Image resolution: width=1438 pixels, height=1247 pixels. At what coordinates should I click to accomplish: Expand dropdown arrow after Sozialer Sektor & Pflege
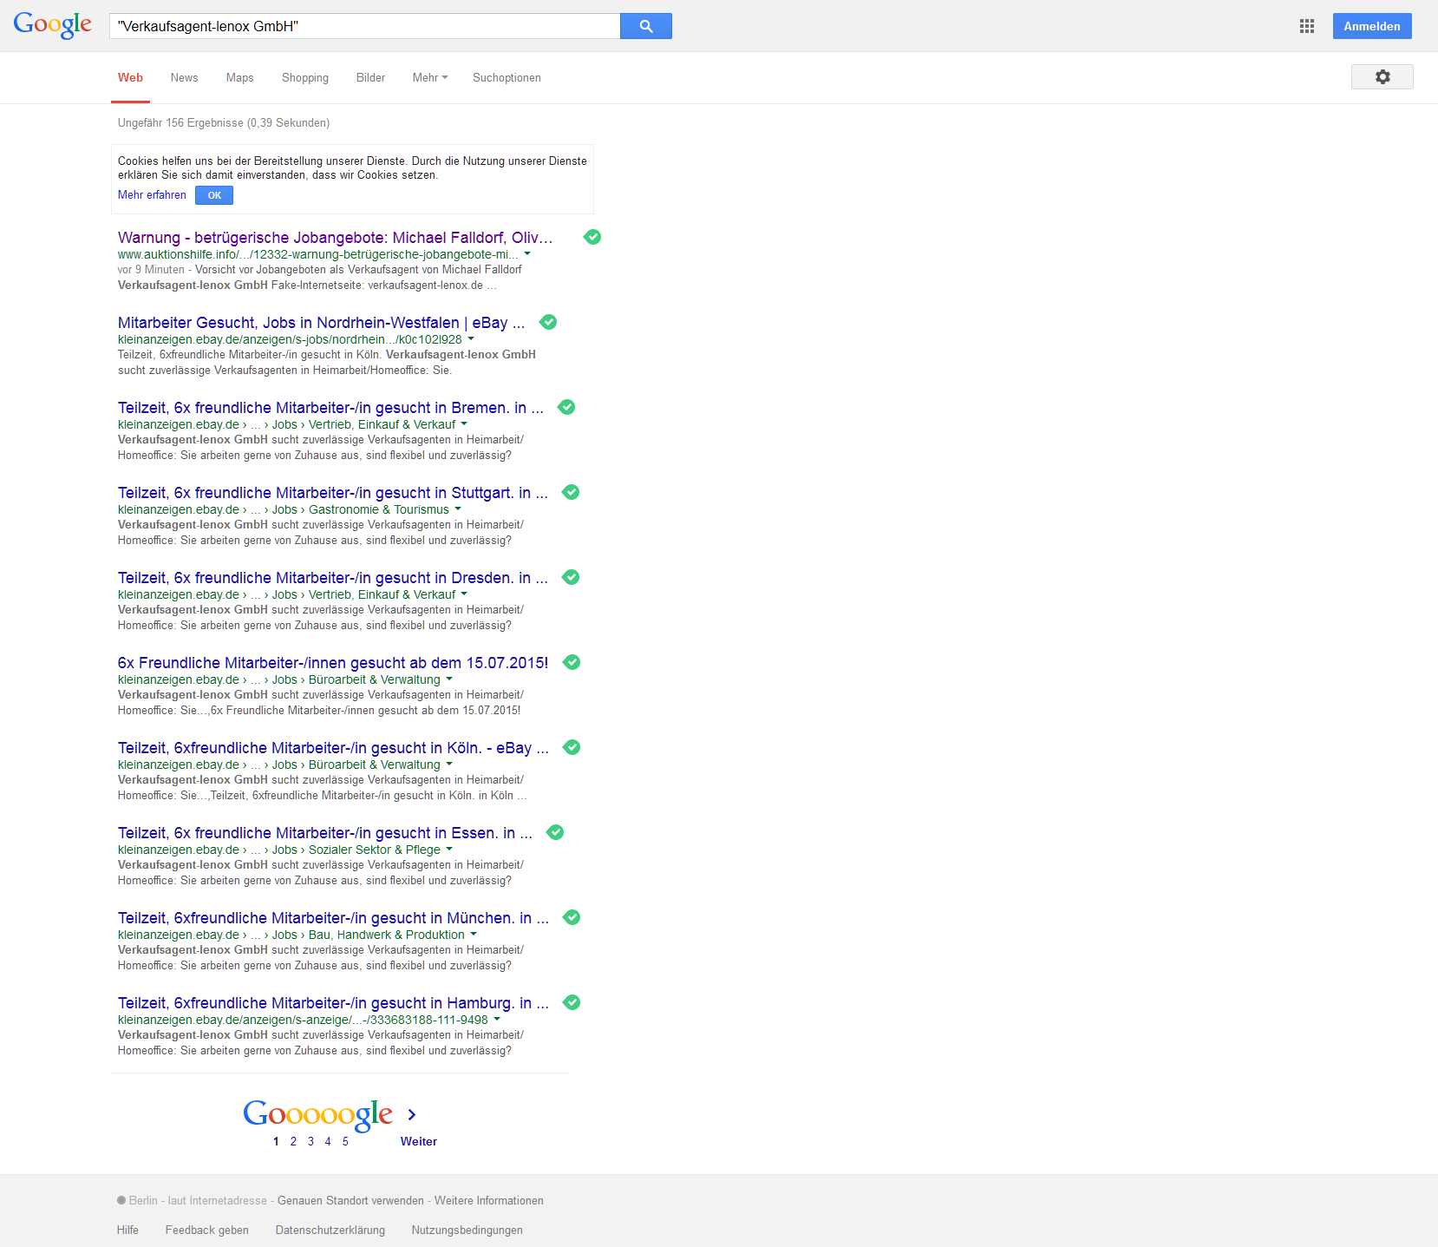coord(449,850)
